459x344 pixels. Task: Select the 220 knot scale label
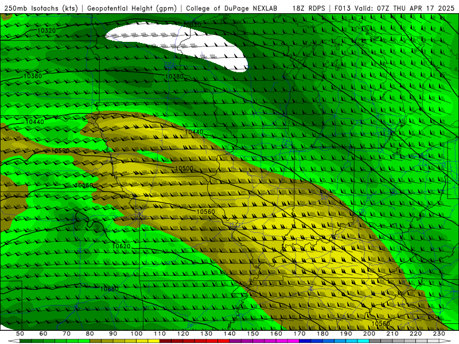(415, 334)
